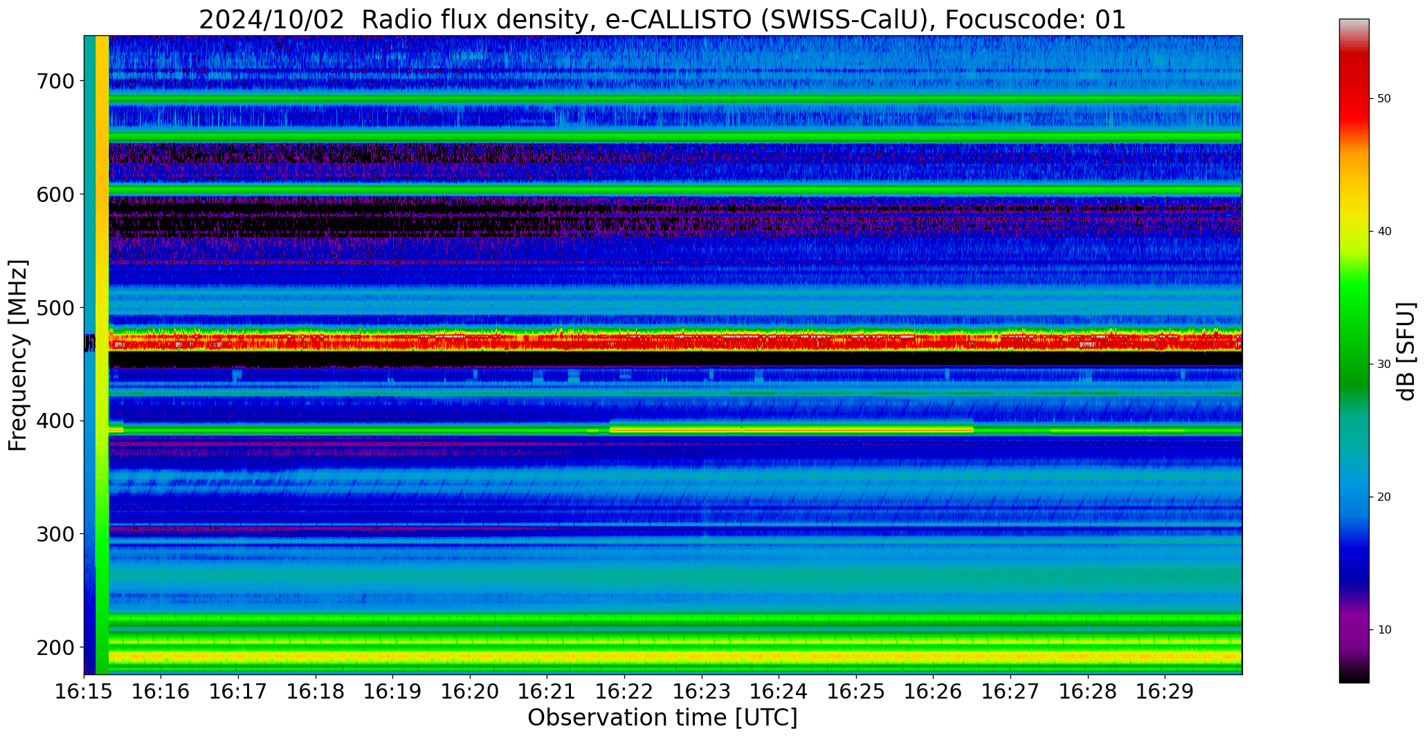This screenshot has height=738, width=1427.
Task: Click the 200 frequency tick label
Action: coord(55,647)
